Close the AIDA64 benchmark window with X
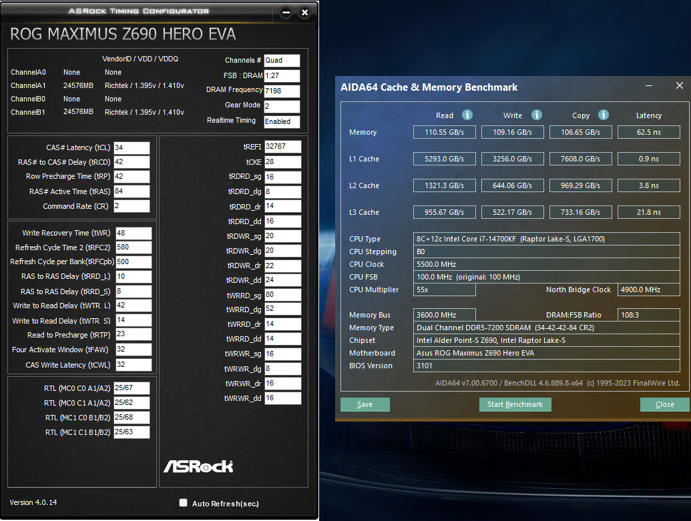Image resolution: width=691 pixels, height=521 pixels. 680,85
